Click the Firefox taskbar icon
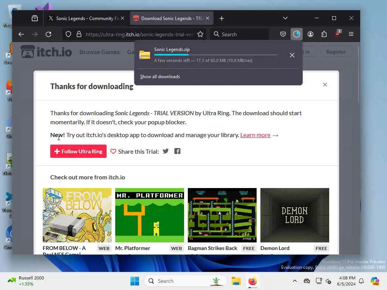This screenshot has height=290, width=387. tap(252, 281)
